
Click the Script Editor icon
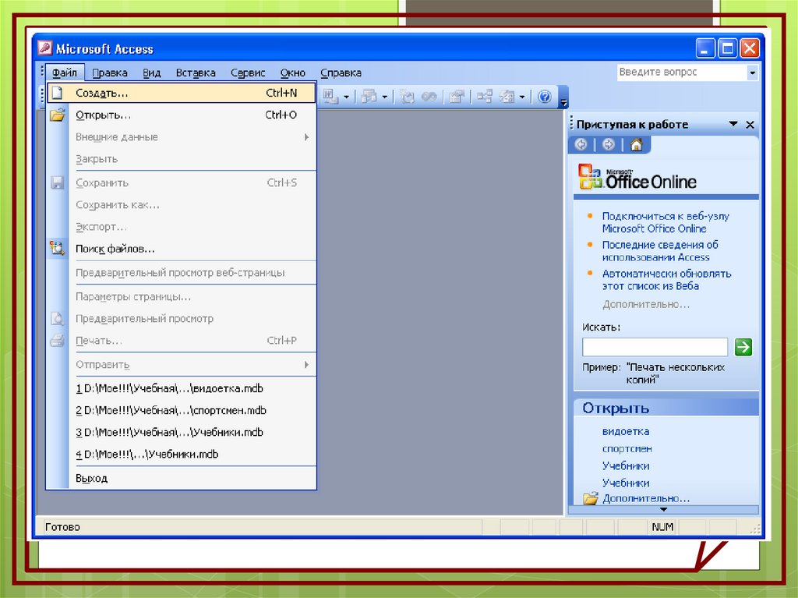point(429,96)
